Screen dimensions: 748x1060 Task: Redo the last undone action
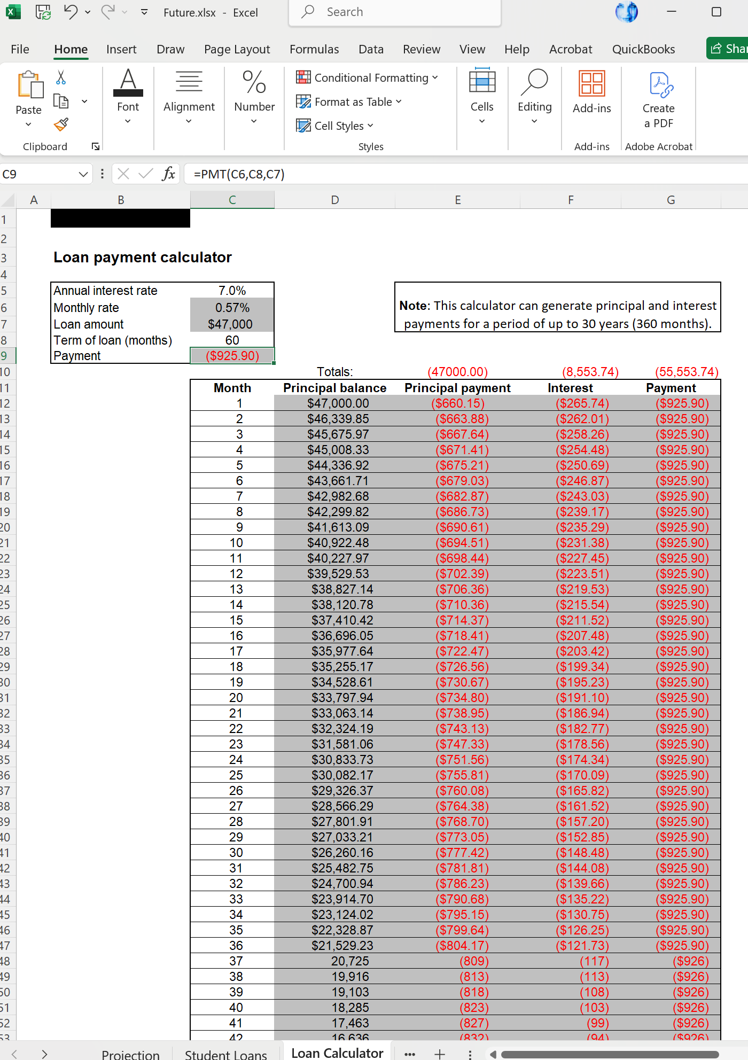pos(108,12)
